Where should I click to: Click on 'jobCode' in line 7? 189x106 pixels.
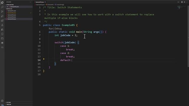point(65,35)
